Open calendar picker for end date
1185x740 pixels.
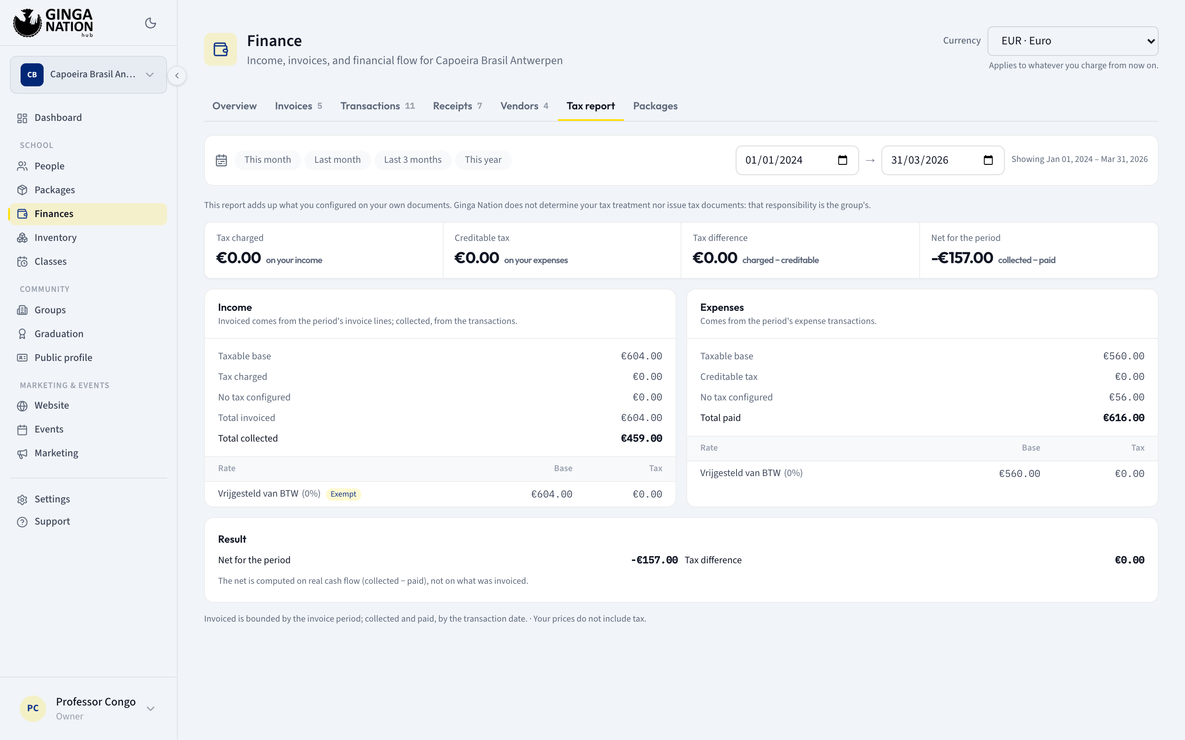tap(988, 160)
